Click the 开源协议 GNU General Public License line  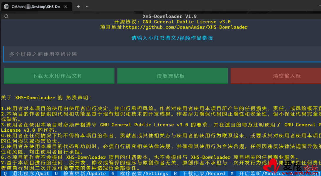(x=172, y=22)
